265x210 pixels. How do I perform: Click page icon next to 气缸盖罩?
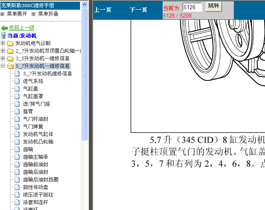(17, 96)
